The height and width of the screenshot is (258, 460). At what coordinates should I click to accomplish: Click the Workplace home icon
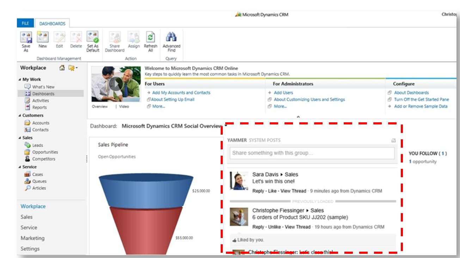[x=62, y=68]
